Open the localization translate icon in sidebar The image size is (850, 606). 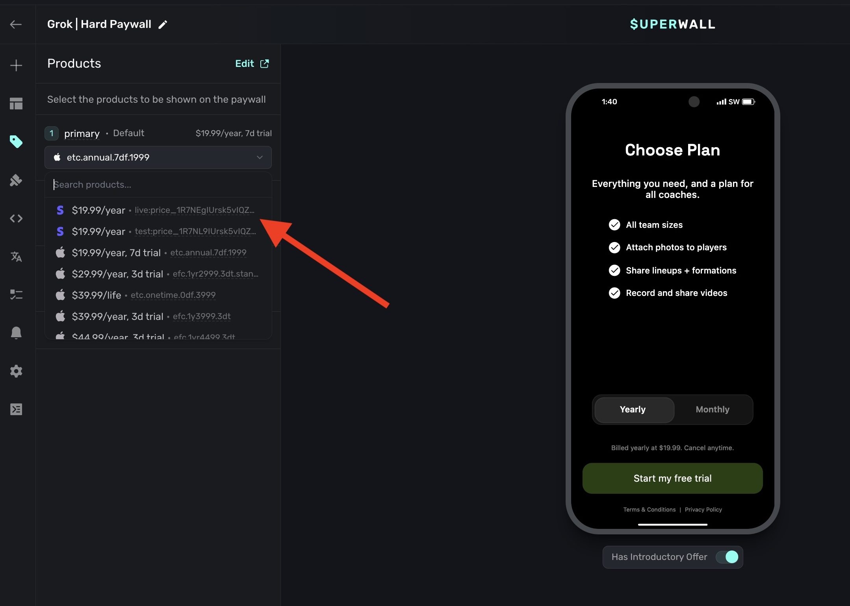pyautogui.click(x=17, y=257)
